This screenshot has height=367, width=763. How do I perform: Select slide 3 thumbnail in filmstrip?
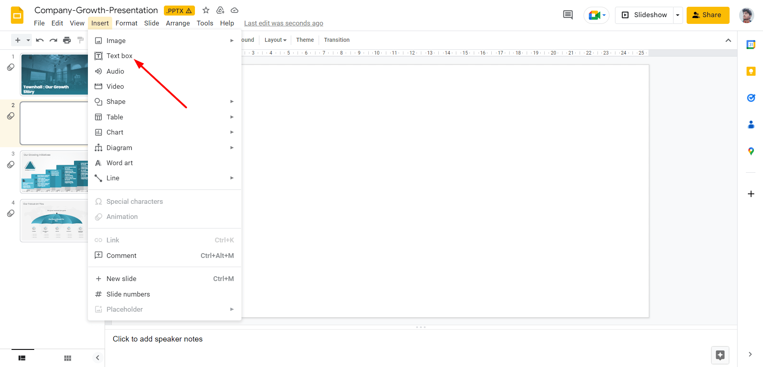pos(54,172)
